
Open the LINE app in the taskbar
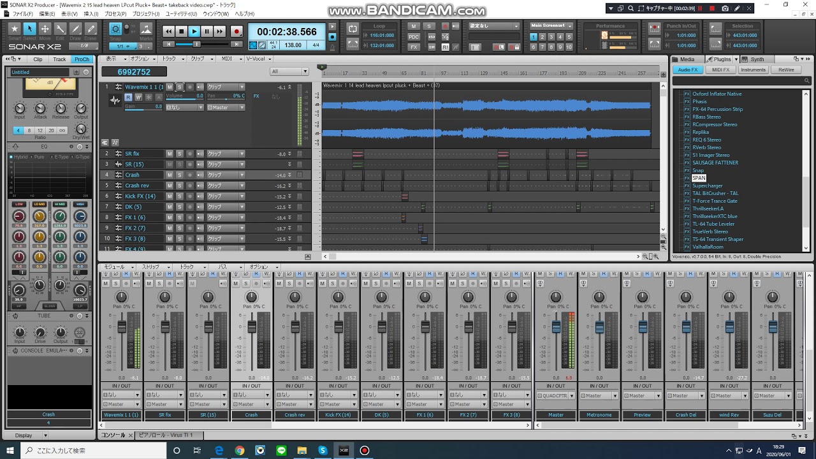(281, 450)
